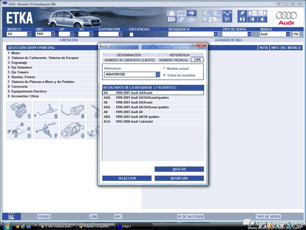Viewport: 306px width, 230px height.
Task: Click the DEPOT icon
Action: click(x=217, y=13)
